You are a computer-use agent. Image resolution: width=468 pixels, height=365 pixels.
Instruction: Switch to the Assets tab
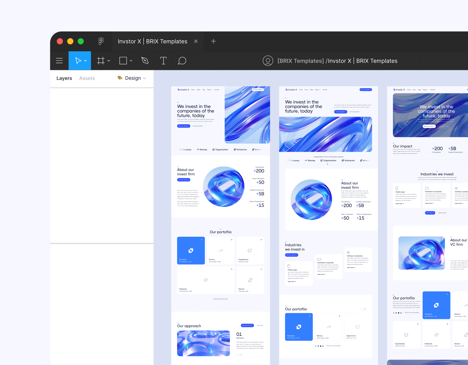(87, 78)
